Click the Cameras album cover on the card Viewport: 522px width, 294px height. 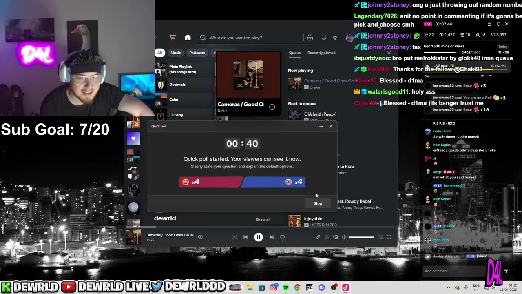coord(248,75)
